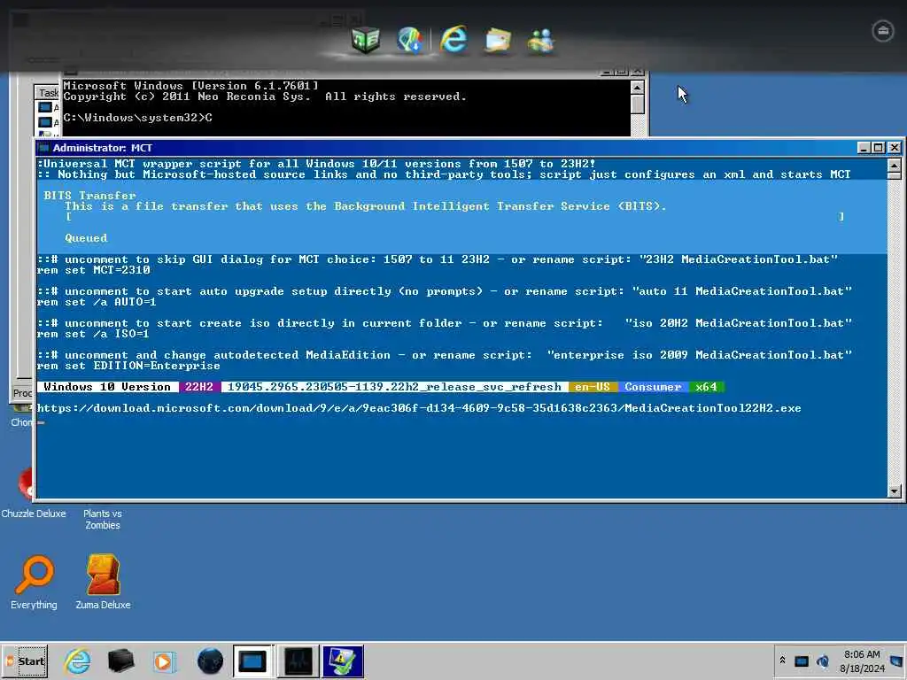Image resolution: width=907 pixels, height=680 pixels.
Task: Click the en-US language label
Action: point(593,387)
